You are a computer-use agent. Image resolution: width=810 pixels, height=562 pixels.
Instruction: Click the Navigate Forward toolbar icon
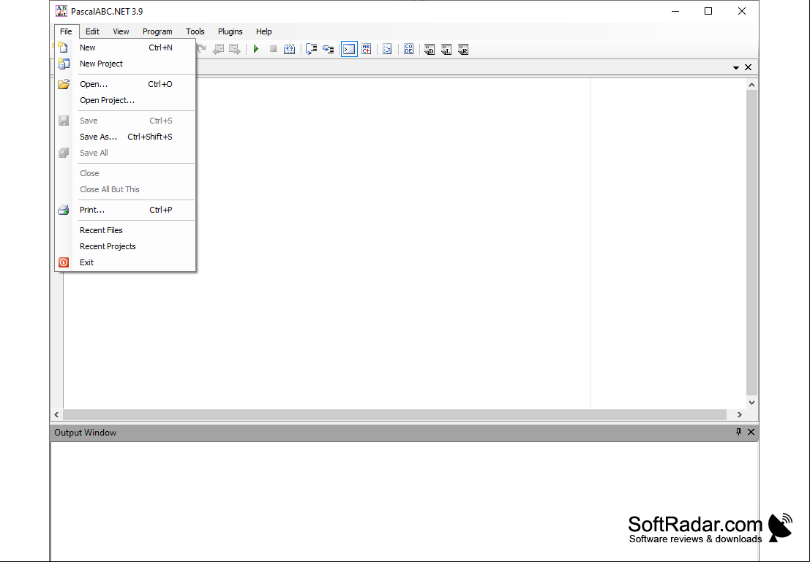point(235,49)
